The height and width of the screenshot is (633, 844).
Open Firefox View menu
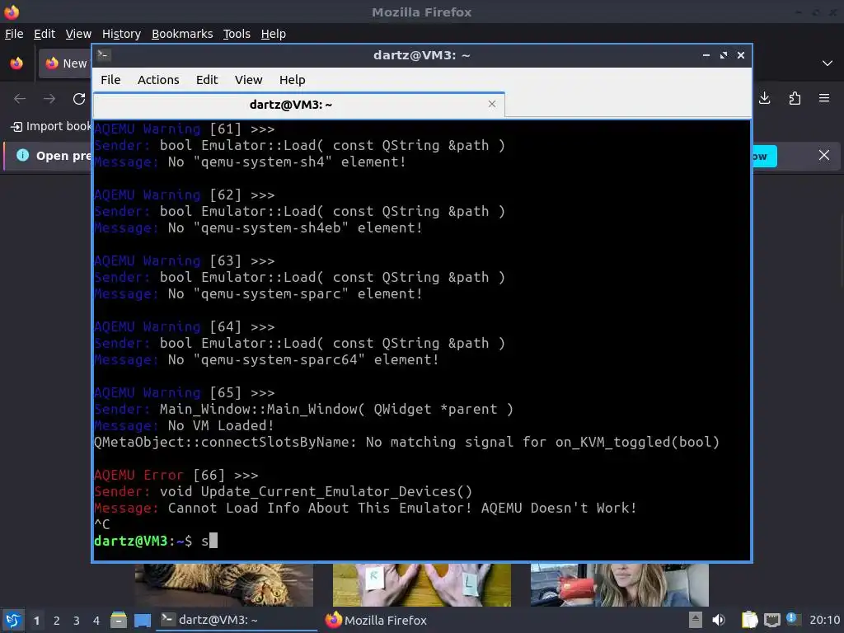pyautogui.click(x=78, y=34)
